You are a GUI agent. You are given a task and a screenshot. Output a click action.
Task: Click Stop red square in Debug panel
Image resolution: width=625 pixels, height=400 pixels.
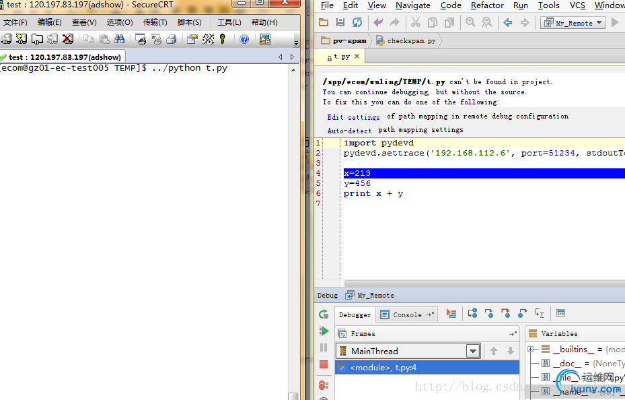(x=324, y=364)
